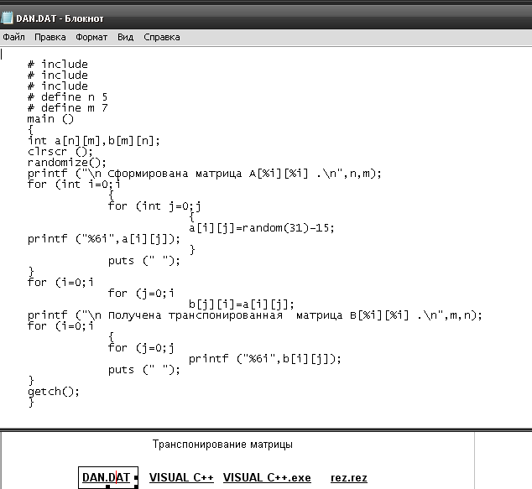532x489 pixels.
Task: Click the line '# define n 5'
Action: tap(67, 97)
